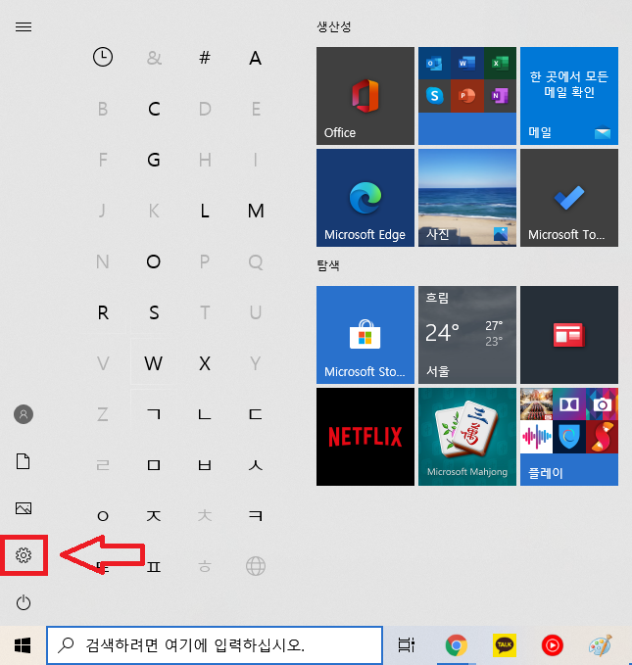The height and width of the screenshot is (665, 632).
Task: Open the Pictures folder icon
Action: (24, 508)
